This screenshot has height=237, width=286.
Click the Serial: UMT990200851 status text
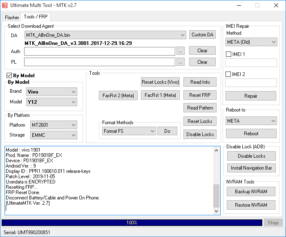point(27,233)
